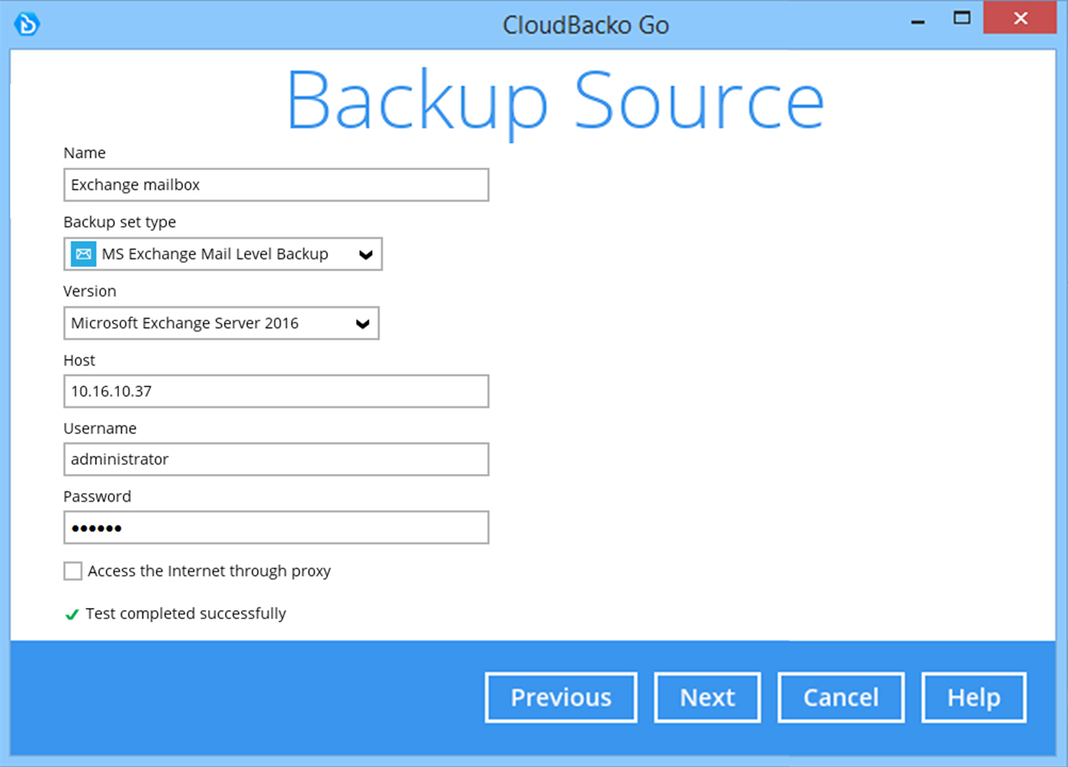Viewport: 1068px width, 767px height.
Task: Open the Version dropdown arrow
Action: tap(362, 324)
